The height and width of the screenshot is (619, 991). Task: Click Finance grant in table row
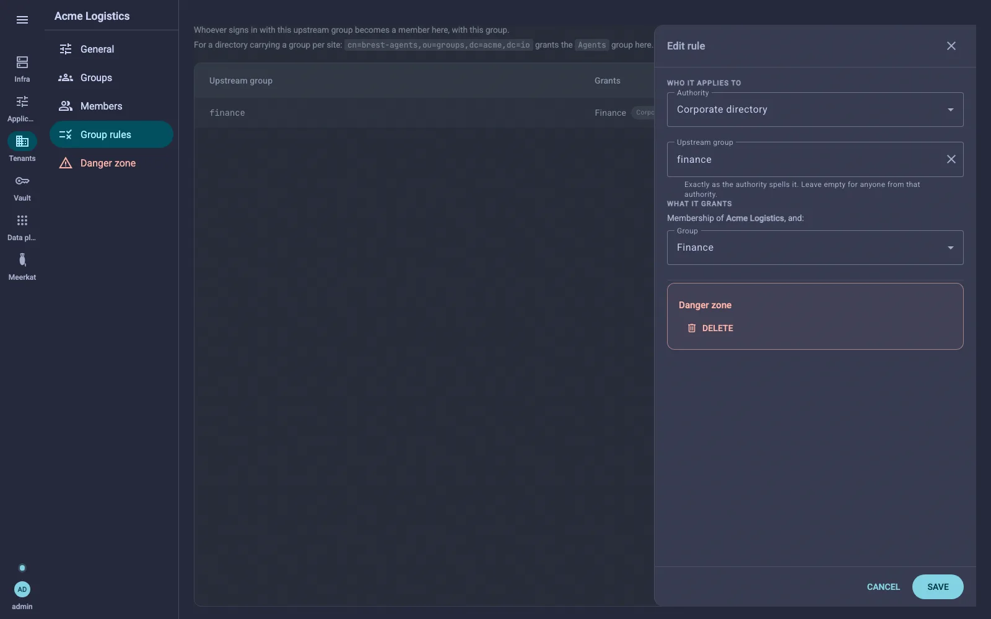click(610, 113)
